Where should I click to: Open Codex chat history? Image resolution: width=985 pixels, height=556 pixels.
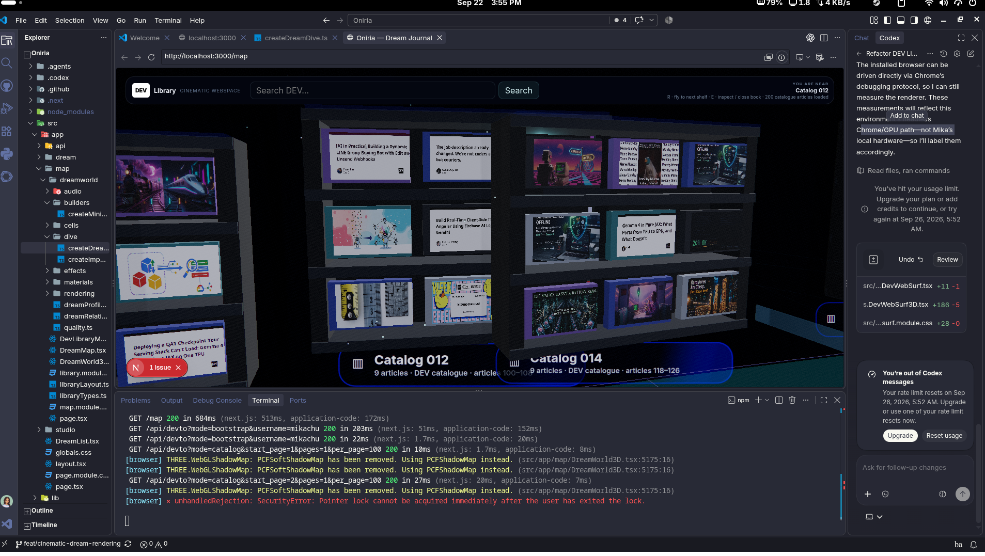pyautogui.click(x=944, y=53)
